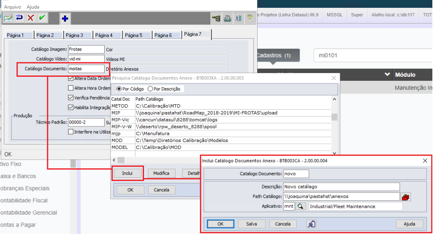Click the Catálogo Vídeo input field

pyautogui.click(x=86, y=59)
